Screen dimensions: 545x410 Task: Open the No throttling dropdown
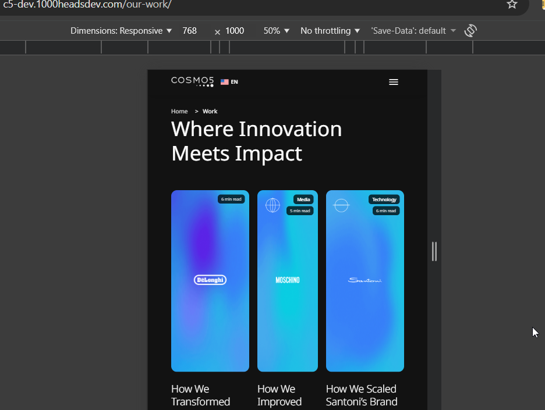tap(330, 31)
